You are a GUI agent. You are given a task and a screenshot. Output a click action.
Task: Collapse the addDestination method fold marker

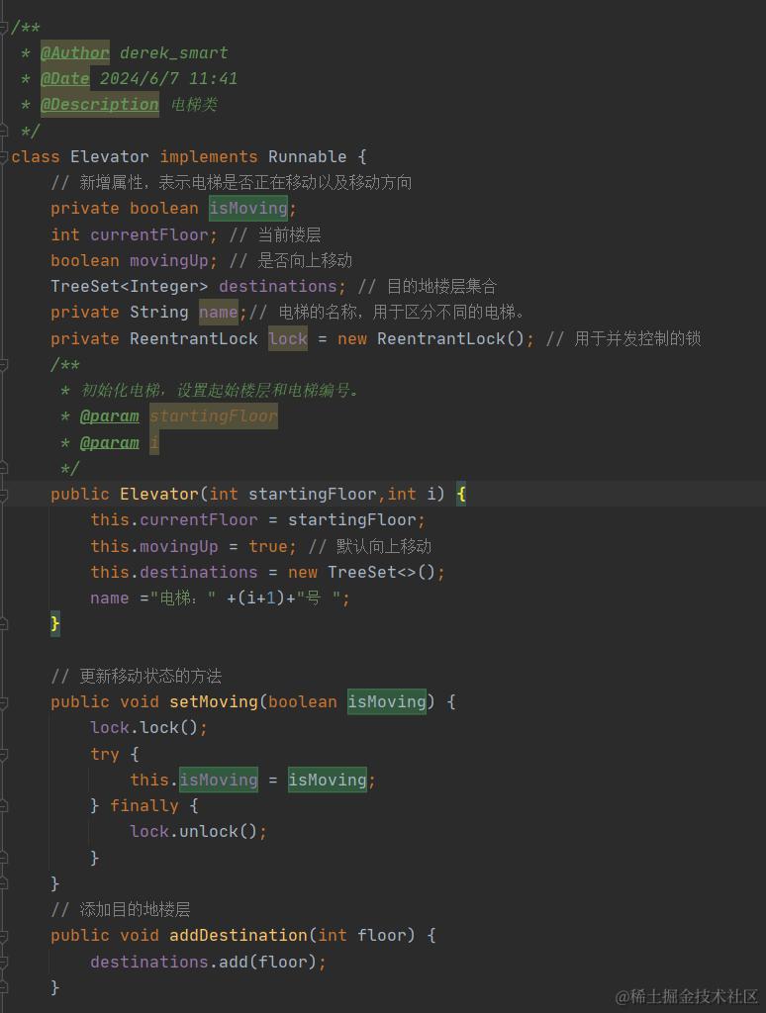click(x=3, y=936)
